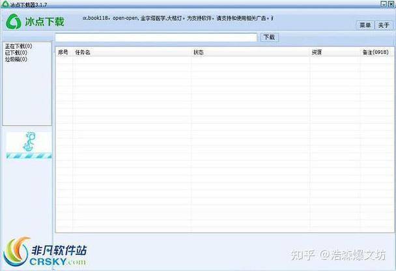
Task: Click the 任务名 column header
Action: click(x=83, y=52)
